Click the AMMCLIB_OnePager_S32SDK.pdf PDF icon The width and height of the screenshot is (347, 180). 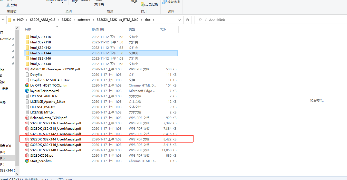click(x=27, y=69)
